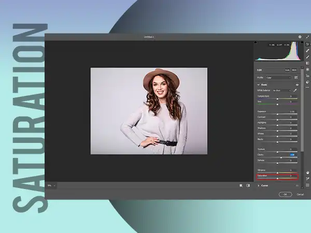
Task: Toggle the Curve panel visibility eye
Action: pos(297,185)
